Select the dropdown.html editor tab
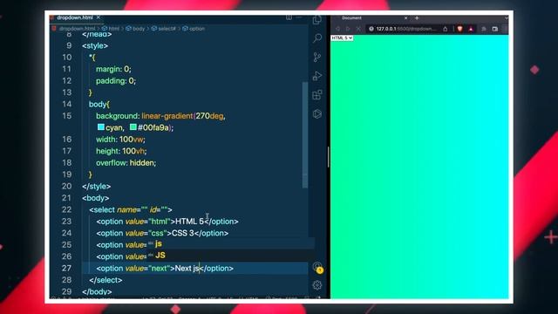The image size is (558, 314). tap(76, 17)
